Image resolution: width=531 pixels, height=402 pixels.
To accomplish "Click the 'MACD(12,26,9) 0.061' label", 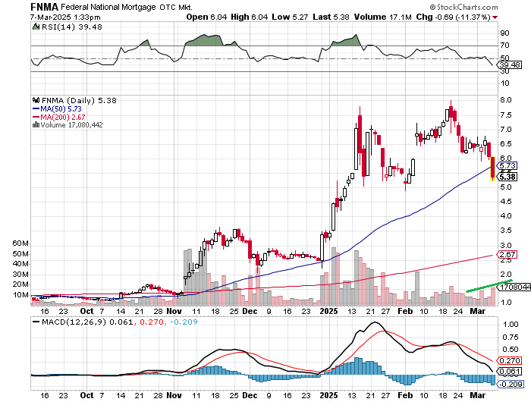I will pyautogui.click(x=87, y=322).
